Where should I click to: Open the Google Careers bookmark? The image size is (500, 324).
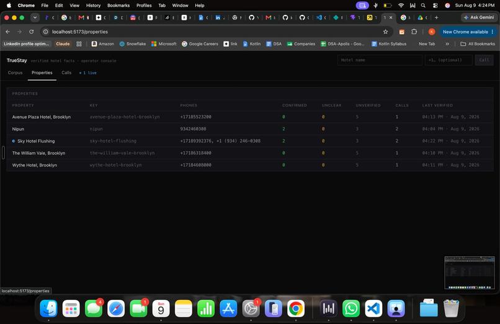[x=200, y=44]
